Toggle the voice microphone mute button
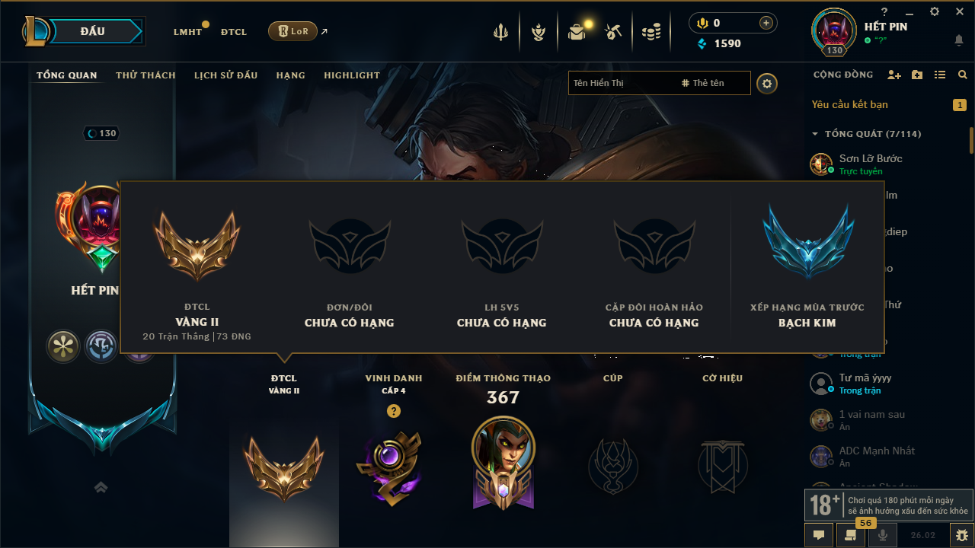This screenshot has height=548, width=975. pyautogui.click(x=884, y=535)
